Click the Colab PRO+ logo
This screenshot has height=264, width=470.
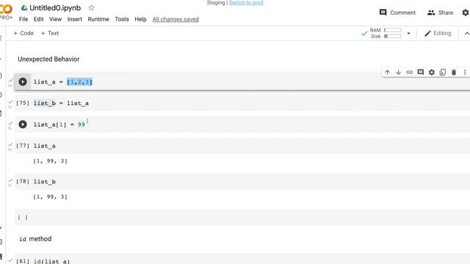pos(6,12)
